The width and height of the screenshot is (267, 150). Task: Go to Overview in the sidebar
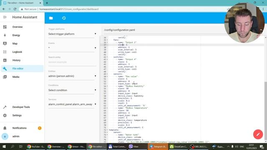[x=18, y=27]
